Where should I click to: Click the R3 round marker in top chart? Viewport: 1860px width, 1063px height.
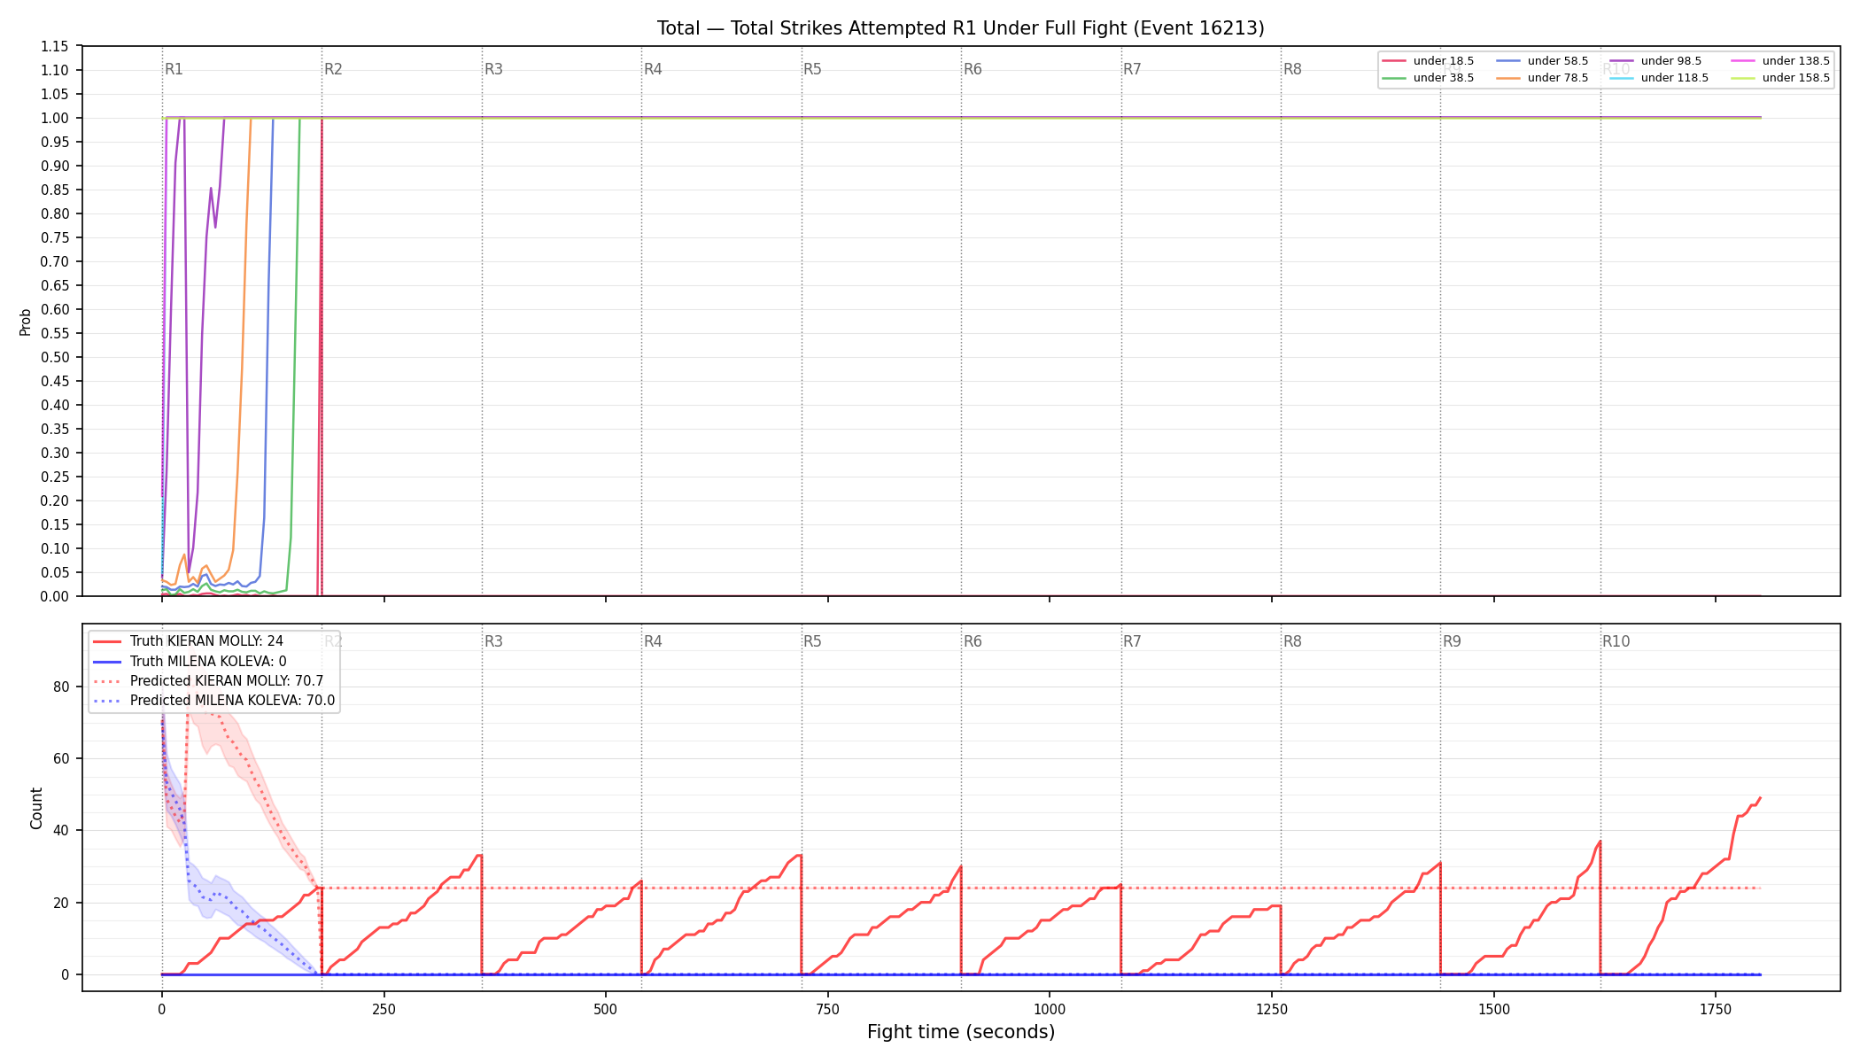click(493, 69)
